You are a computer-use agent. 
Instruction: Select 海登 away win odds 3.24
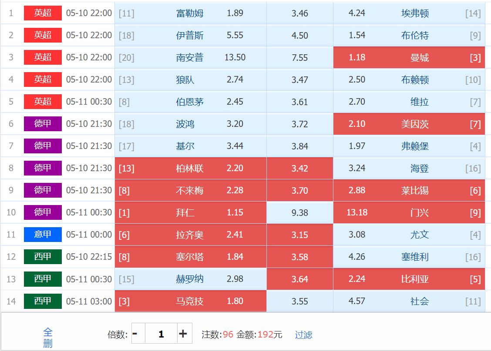click(x=409, y=169)
